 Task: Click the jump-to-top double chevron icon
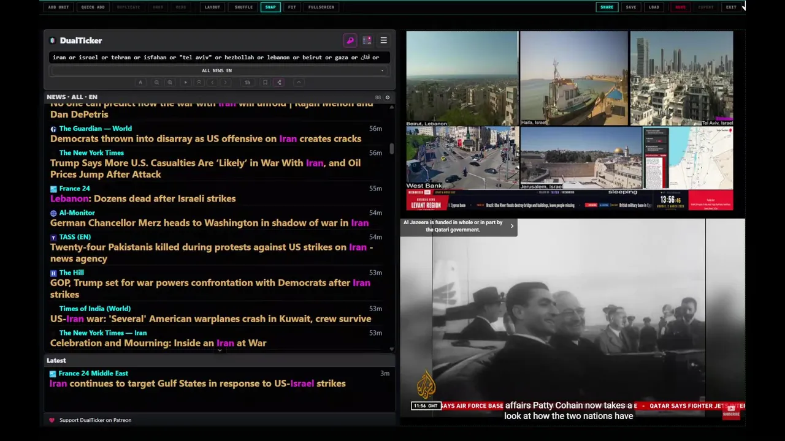(x=199, y=82)
